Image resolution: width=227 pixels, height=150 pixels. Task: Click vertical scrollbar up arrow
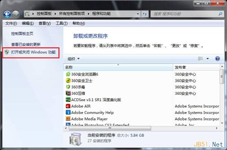222,66
